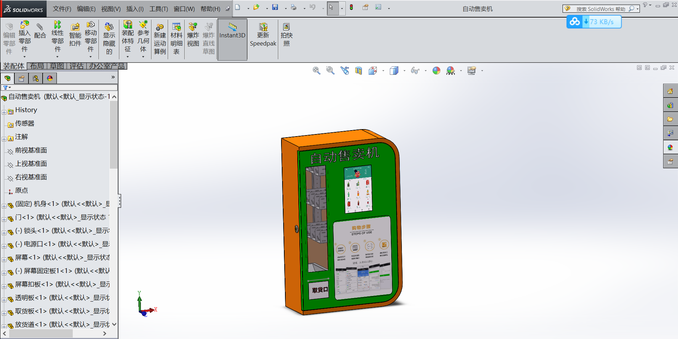Open the 插入(I) menu
Screen dimensions: 678x339
click(x=135, y=9)
